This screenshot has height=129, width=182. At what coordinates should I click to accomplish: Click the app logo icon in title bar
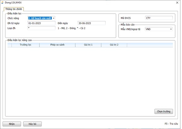coord(2,3)
